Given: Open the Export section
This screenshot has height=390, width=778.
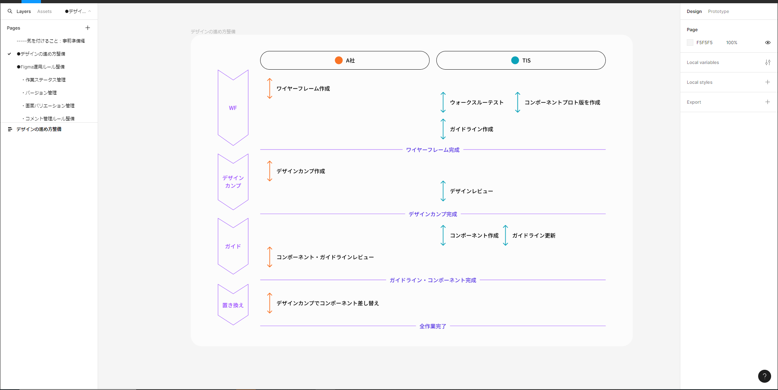Looking at the screenshot, I should (x=694, y=102).
